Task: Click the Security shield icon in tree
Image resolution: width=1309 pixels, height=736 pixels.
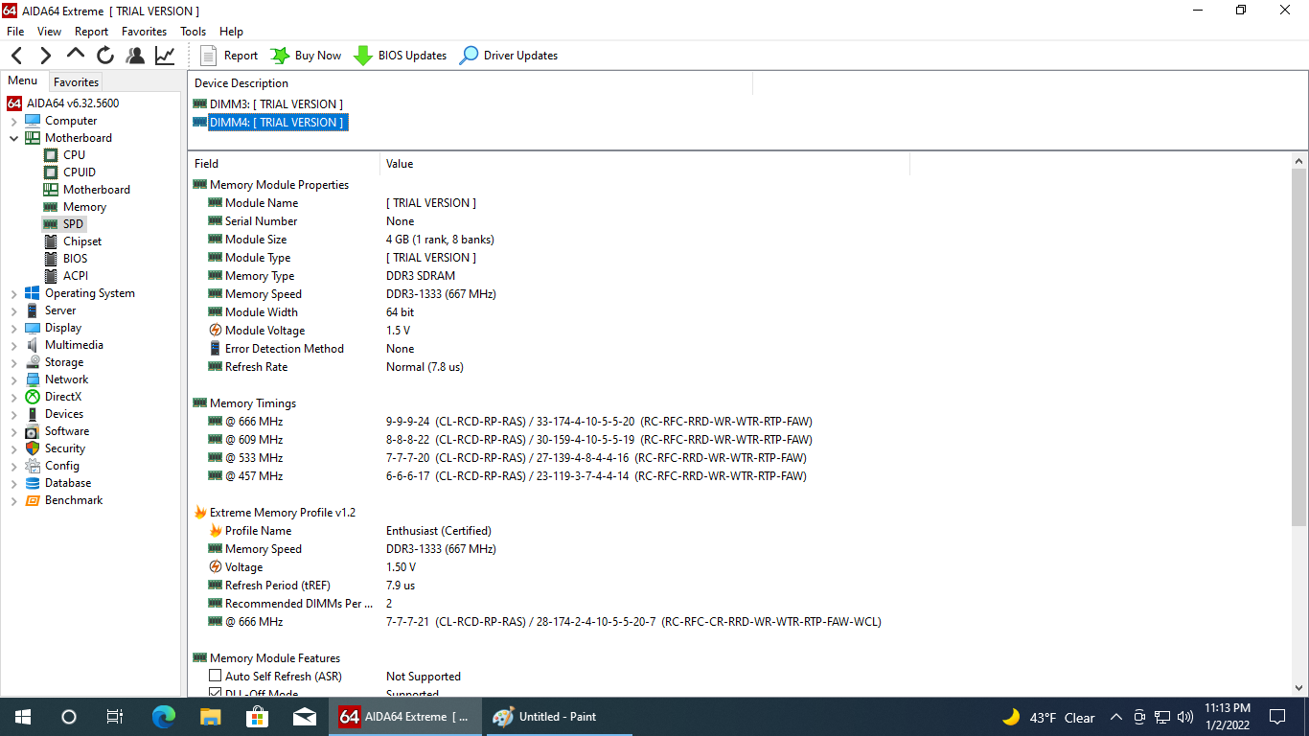Action: coord(33,448)
